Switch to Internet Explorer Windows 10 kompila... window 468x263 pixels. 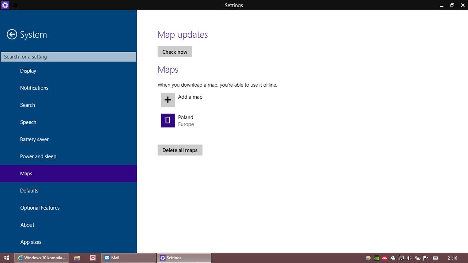tap(41, 258)
